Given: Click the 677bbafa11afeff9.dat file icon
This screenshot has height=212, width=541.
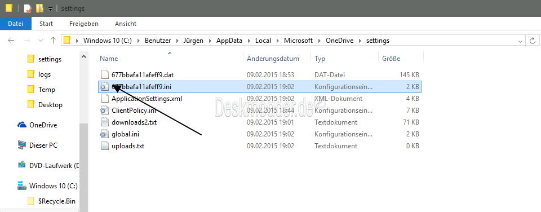Looking at the screenshot, I should point(105,74).
